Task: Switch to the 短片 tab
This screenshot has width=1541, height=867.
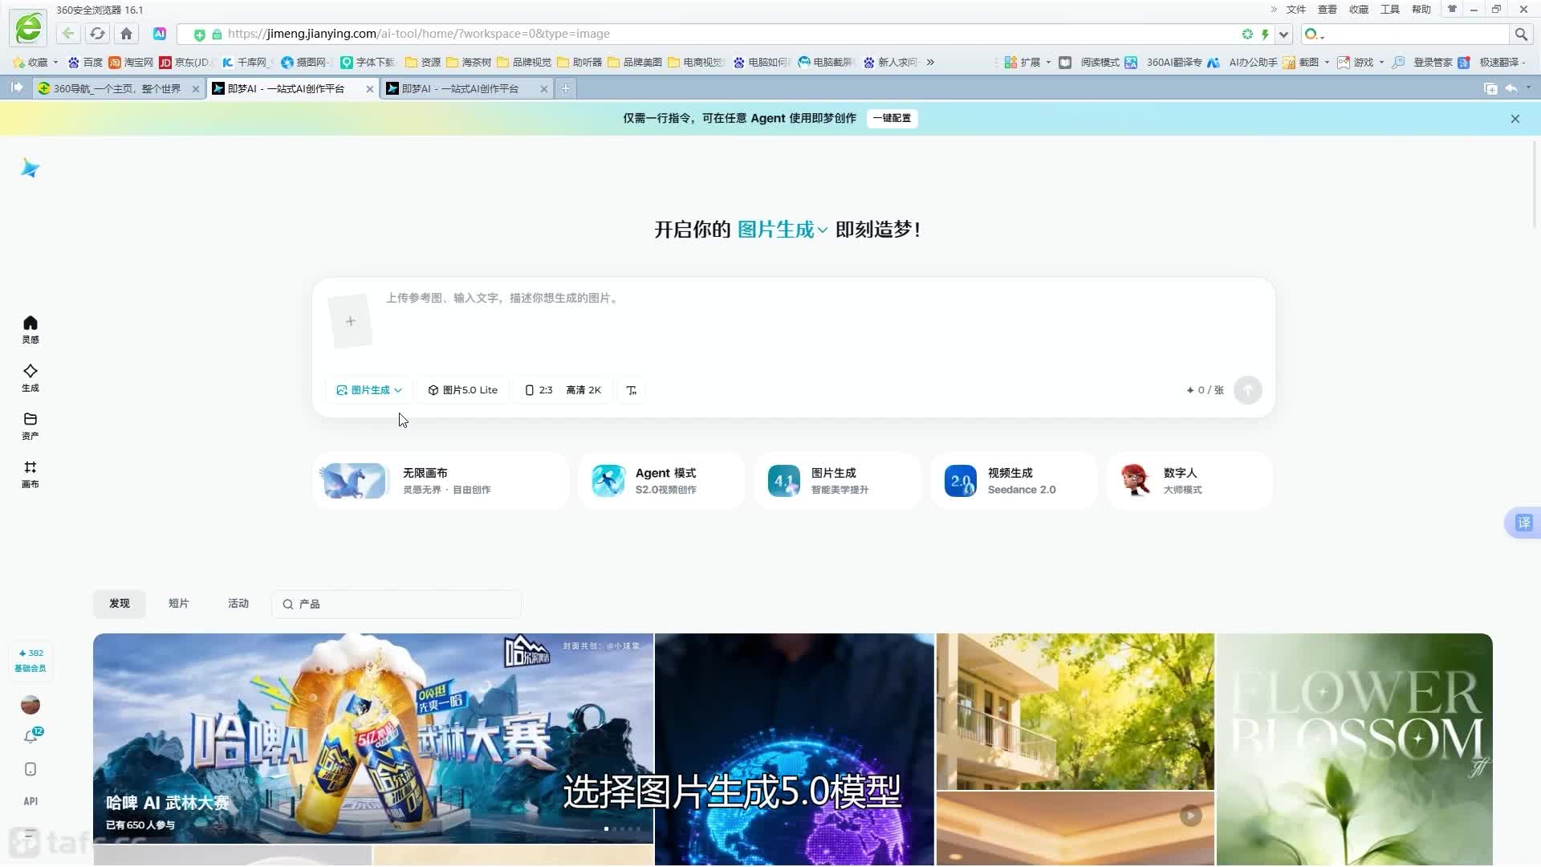Action: click(x=179, y=604)
